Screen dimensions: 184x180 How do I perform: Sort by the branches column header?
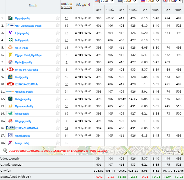[66, 6]
